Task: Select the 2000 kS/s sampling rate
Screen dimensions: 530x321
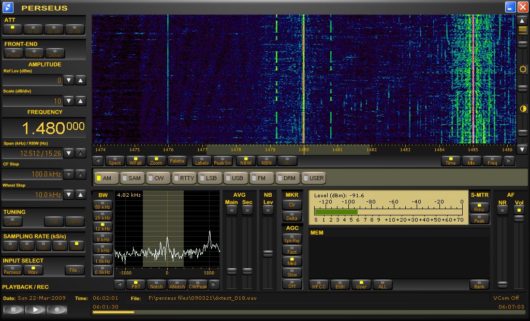Action: (x=77, y=246)
